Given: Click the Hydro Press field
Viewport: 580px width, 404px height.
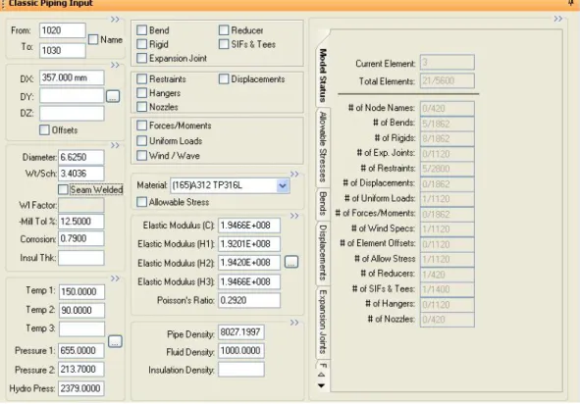Looking at the screenshot, I should [x=81, y=388].
